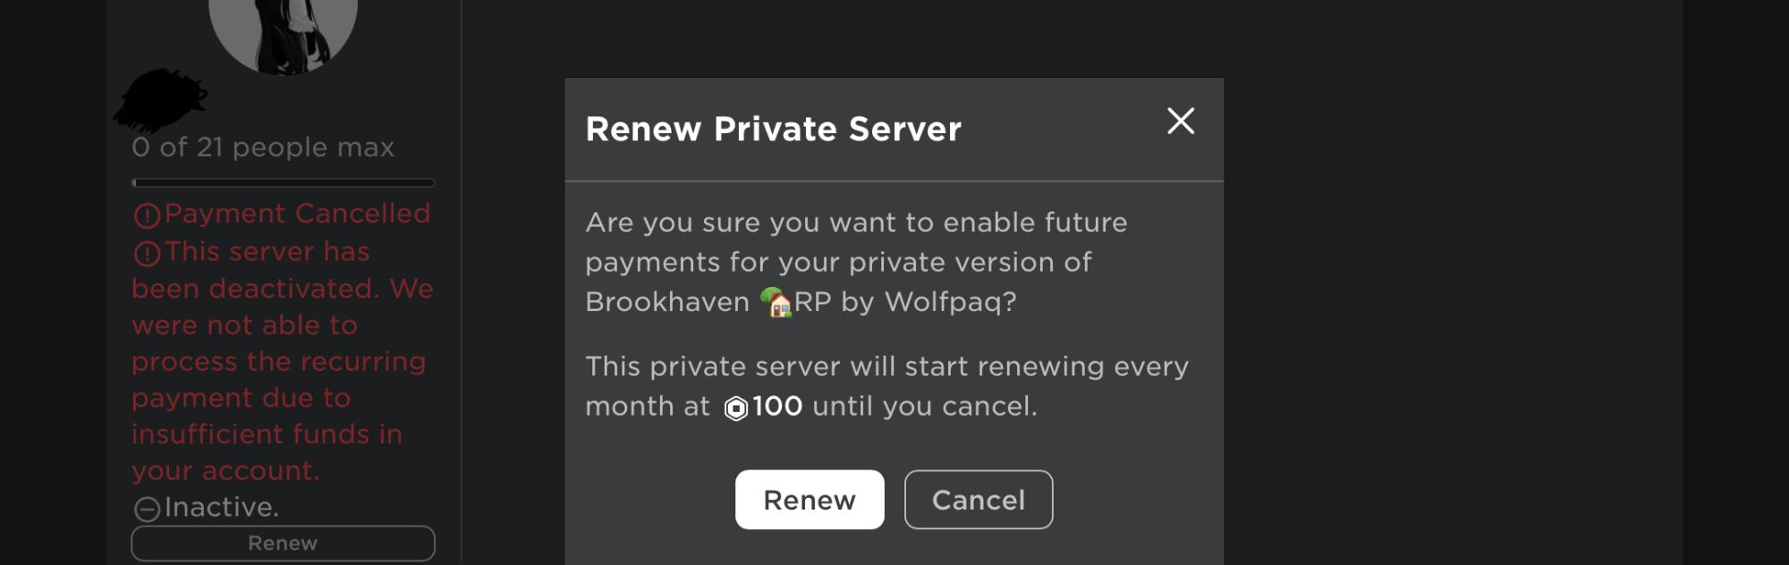Click the Robux currency icon before 100
Viewport: 1789px width, 565px height.
pyautogui.click(x=735, y=409)
